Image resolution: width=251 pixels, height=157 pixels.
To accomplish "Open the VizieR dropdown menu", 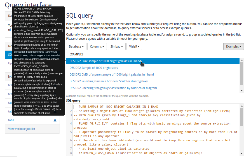I will coord(134,46).
